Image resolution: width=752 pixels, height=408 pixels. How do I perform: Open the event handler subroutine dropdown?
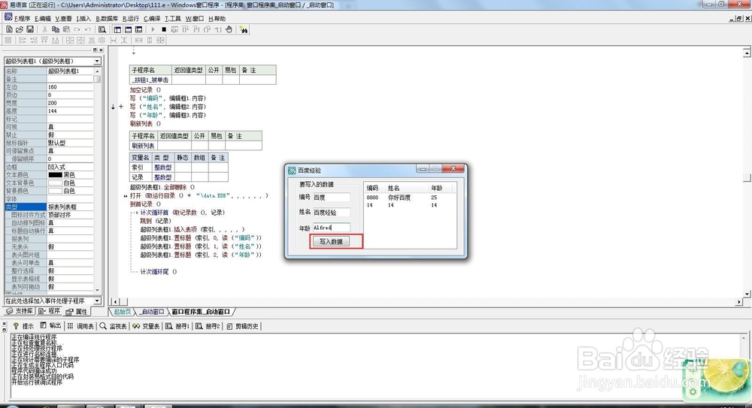point(97,301)
